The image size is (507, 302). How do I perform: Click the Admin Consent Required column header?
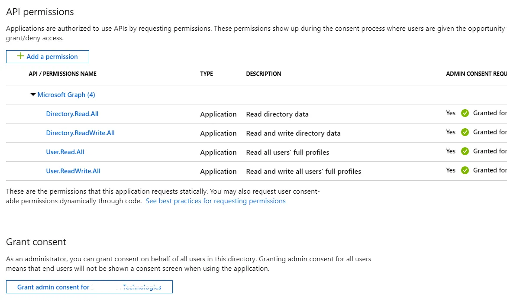pos(476,74)
